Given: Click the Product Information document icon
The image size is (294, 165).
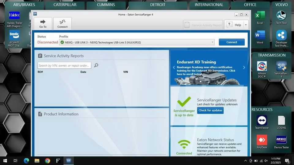Looking at the screenshot, I should tap(40, 114).
